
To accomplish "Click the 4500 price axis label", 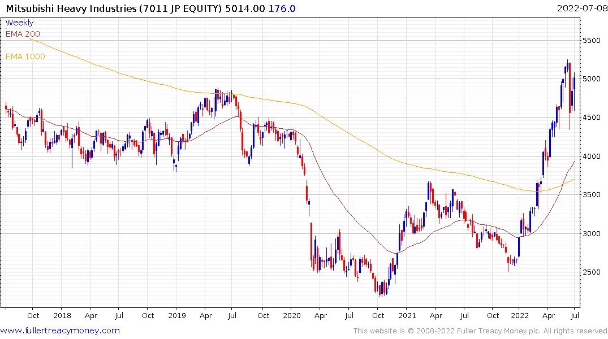I will tap(592, 118).
